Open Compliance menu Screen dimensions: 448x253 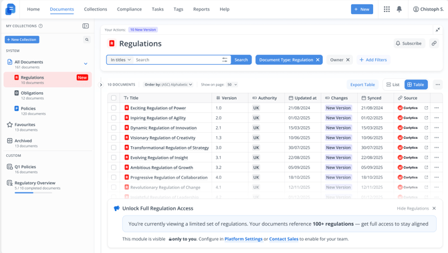pos(129,9)
